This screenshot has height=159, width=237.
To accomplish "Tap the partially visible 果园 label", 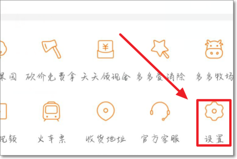I will tap(8, 77).
